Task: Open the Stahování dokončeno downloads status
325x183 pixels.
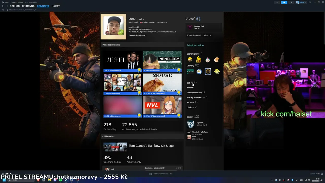Action: (161, 174)
